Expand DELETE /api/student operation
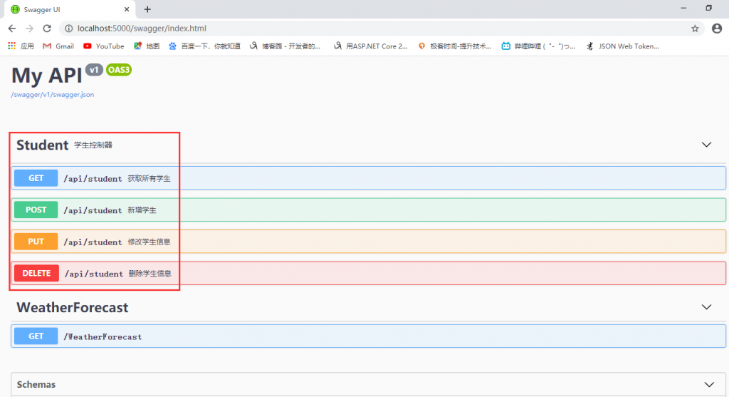This screenshot has height=397, width=729. point(368,273)
